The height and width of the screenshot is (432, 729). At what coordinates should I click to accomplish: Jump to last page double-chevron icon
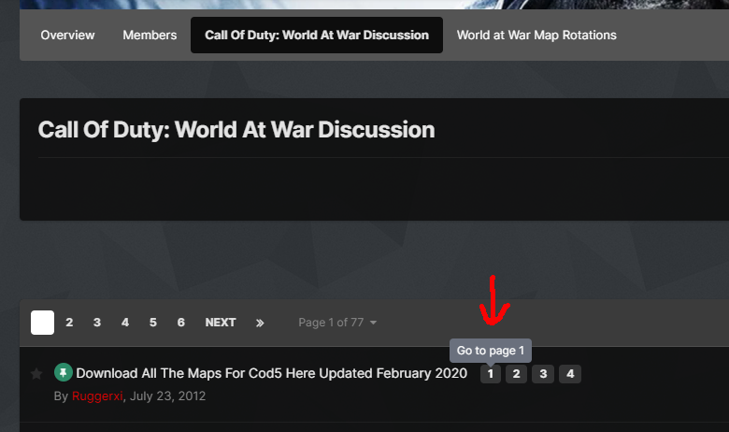coord(260,323)
